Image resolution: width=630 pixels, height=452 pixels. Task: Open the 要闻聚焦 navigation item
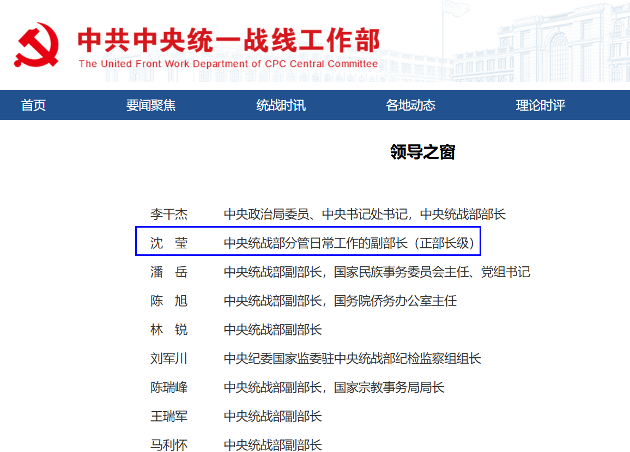151,105
